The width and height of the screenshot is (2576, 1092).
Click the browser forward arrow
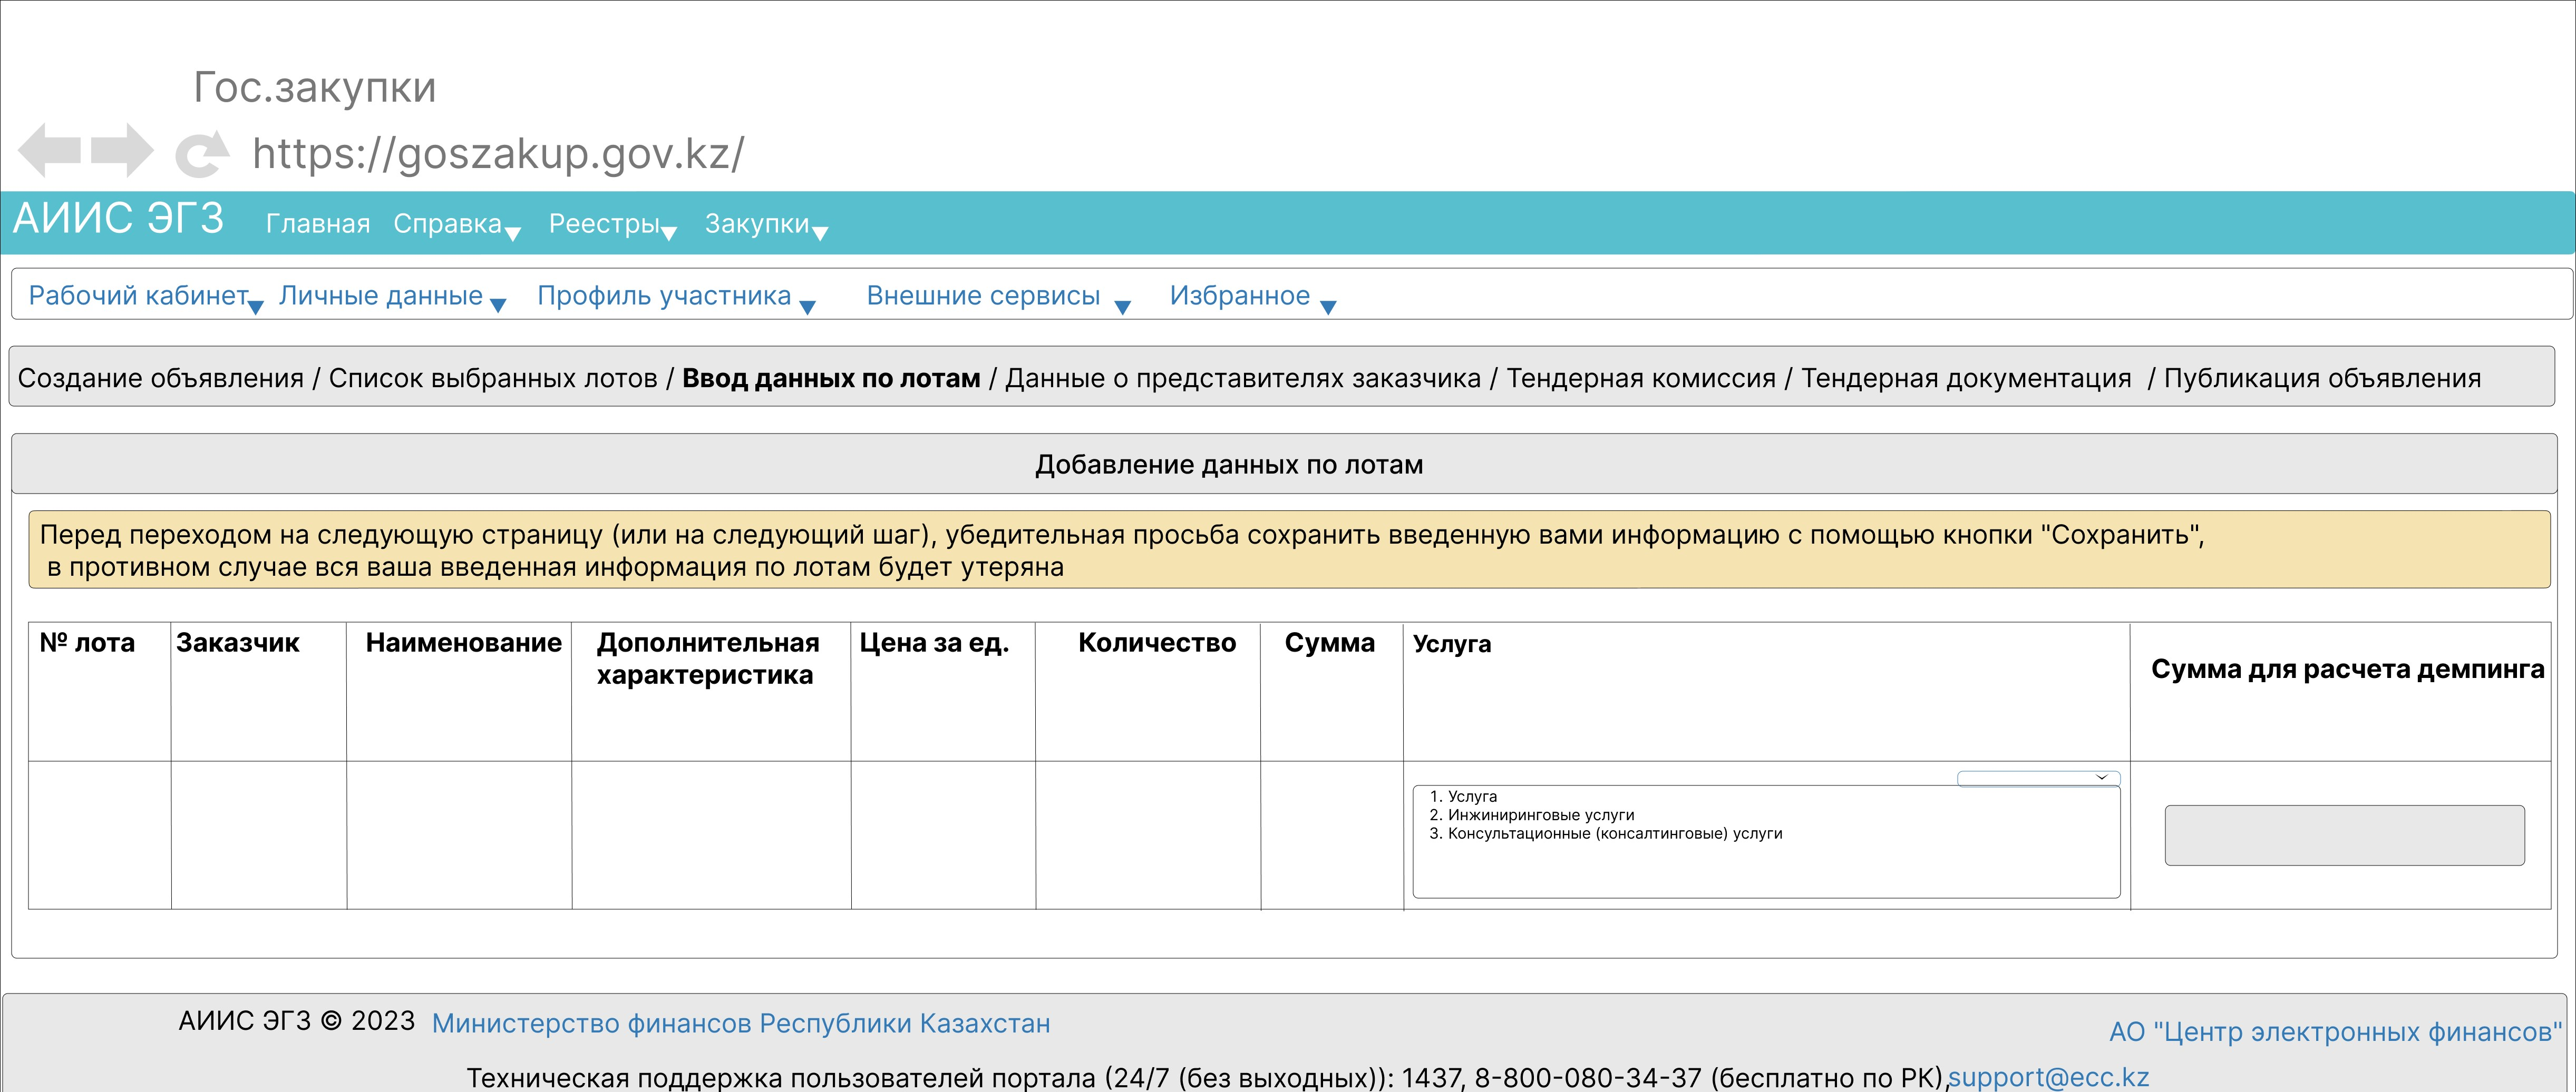[122, 151]
